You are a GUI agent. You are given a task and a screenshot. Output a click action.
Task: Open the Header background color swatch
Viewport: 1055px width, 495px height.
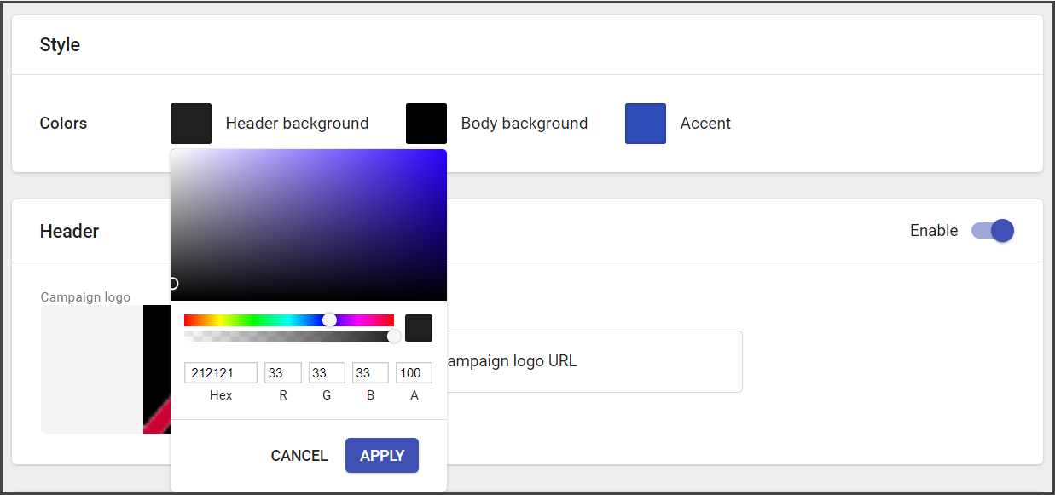coord(191,124)
